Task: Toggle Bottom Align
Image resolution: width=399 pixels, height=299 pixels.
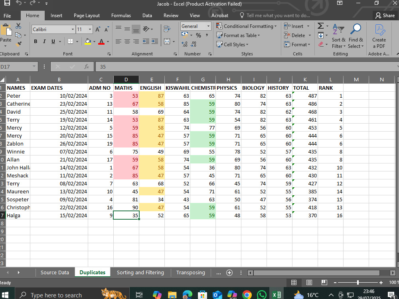Action: point(136,30)
